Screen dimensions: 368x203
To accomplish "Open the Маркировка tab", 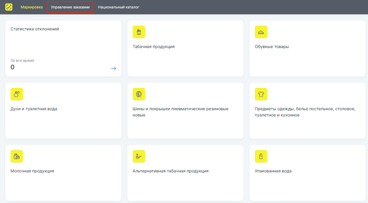I will 31,7.
